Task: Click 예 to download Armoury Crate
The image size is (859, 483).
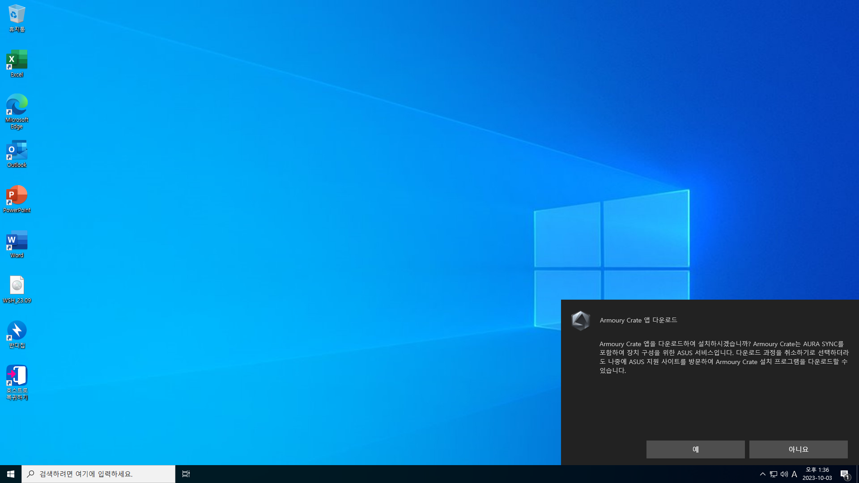Action: (695, 449)
